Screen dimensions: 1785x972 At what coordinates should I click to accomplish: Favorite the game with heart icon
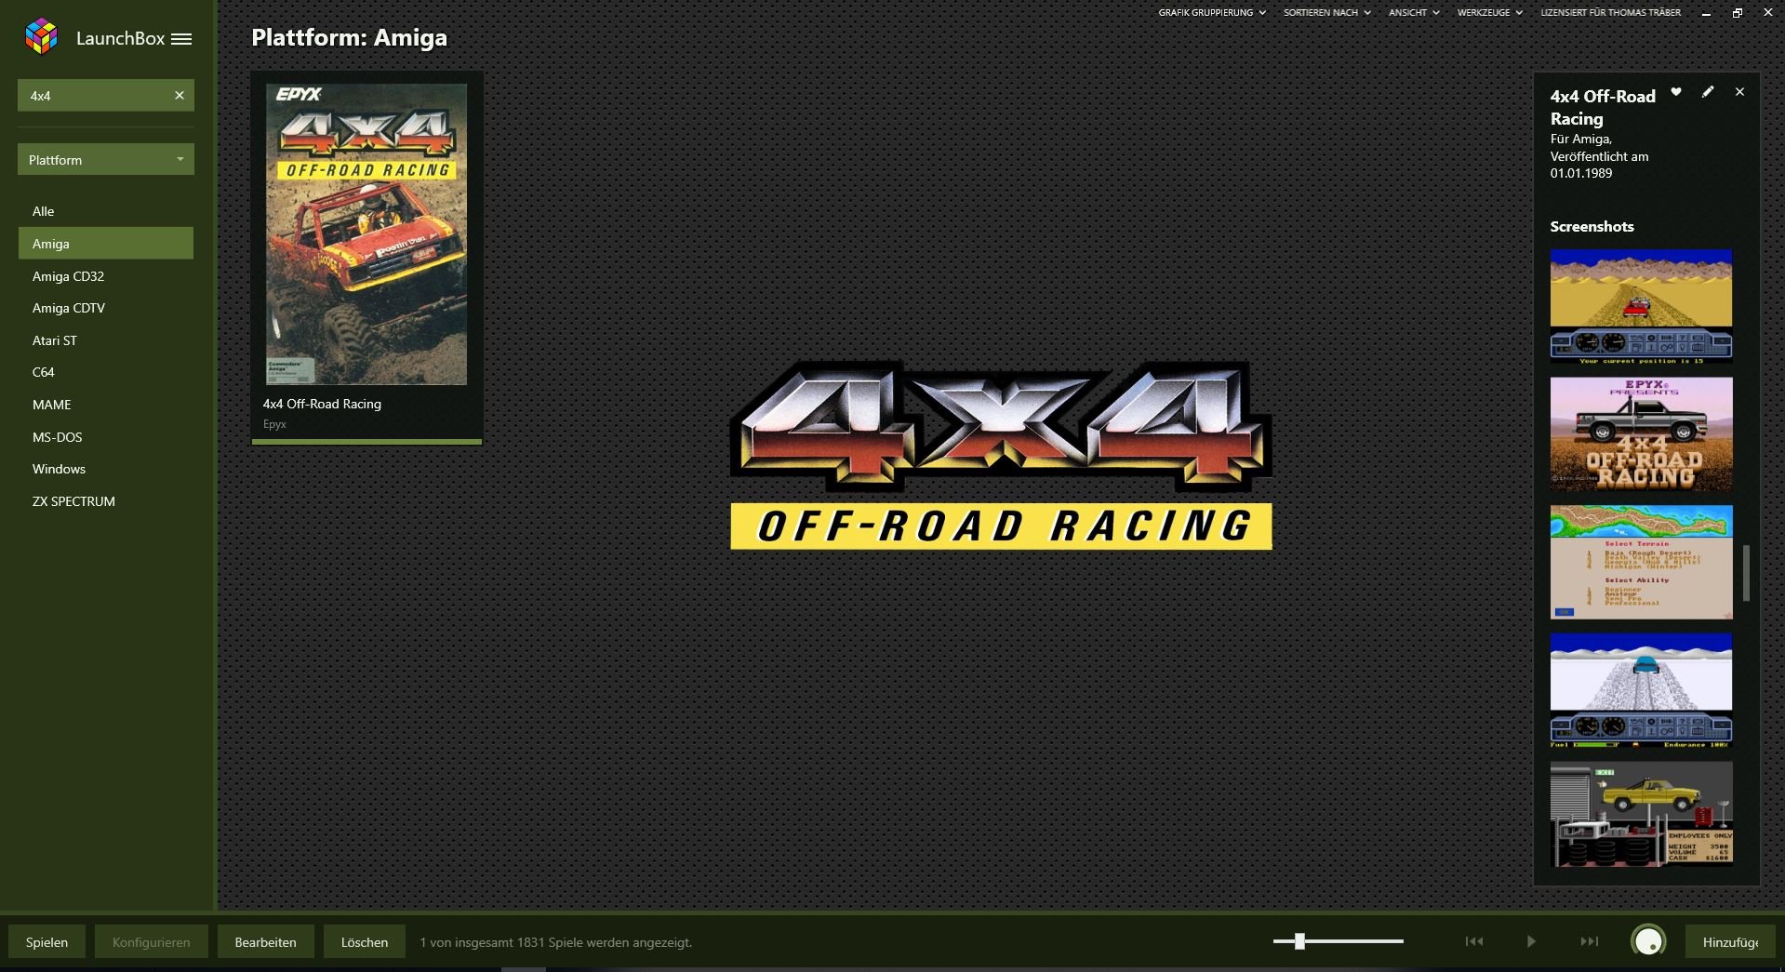tap(1676, 92)
